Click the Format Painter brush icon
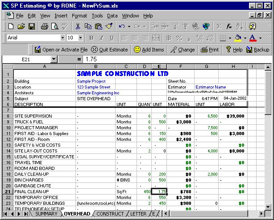Image resolution: width=274 pixels, height=220 pixels. [109, 26]
